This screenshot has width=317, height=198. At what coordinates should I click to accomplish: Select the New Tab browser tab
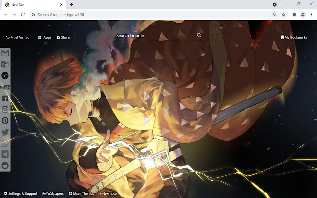click(x=34, y=4)
